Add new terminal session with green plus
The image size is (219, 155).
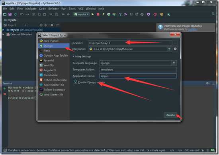coord(5,88)
